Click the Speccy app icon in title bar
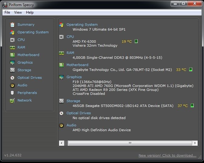The height and width of the screenshot is (163, 204). pos(5,5)
